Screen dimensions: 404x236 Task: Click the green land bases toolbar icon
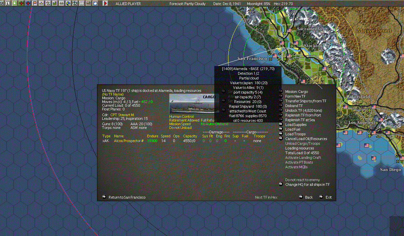tap(54, 3)
